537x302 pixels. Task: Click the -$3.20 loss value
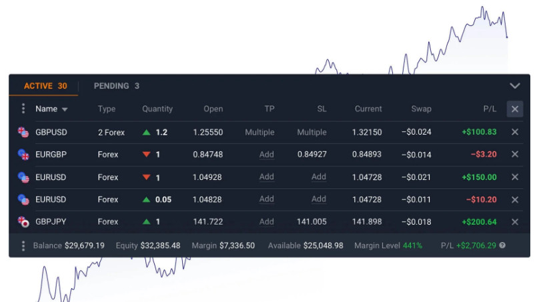coord(484,154)
